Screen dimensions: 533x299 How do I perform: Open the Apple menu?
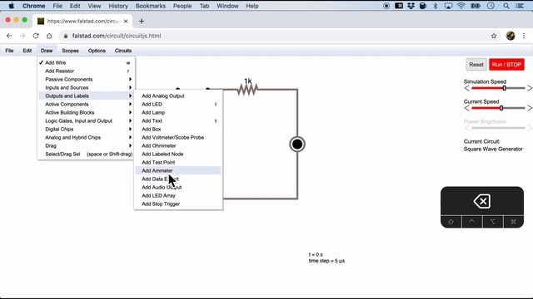(11, 6)
